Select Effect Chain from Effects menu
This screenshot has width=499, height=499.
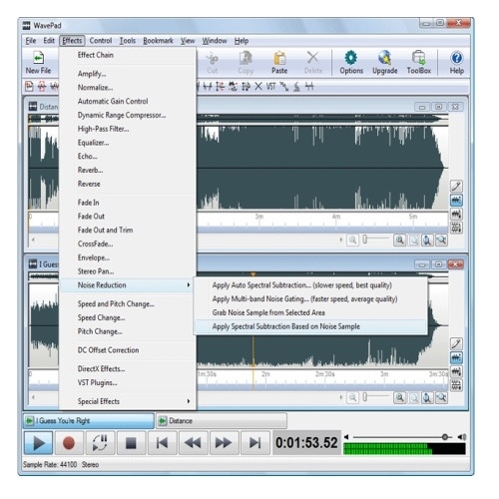(x=128, y=55)
